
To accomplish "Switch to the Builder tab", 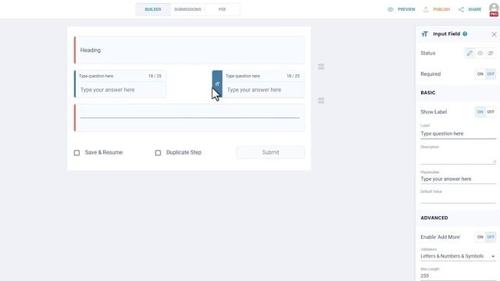I will point(153,9).
